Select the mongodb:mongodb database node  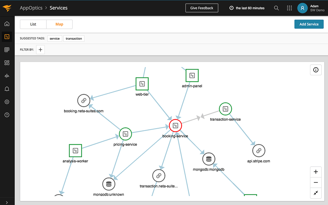coord(209,159)
